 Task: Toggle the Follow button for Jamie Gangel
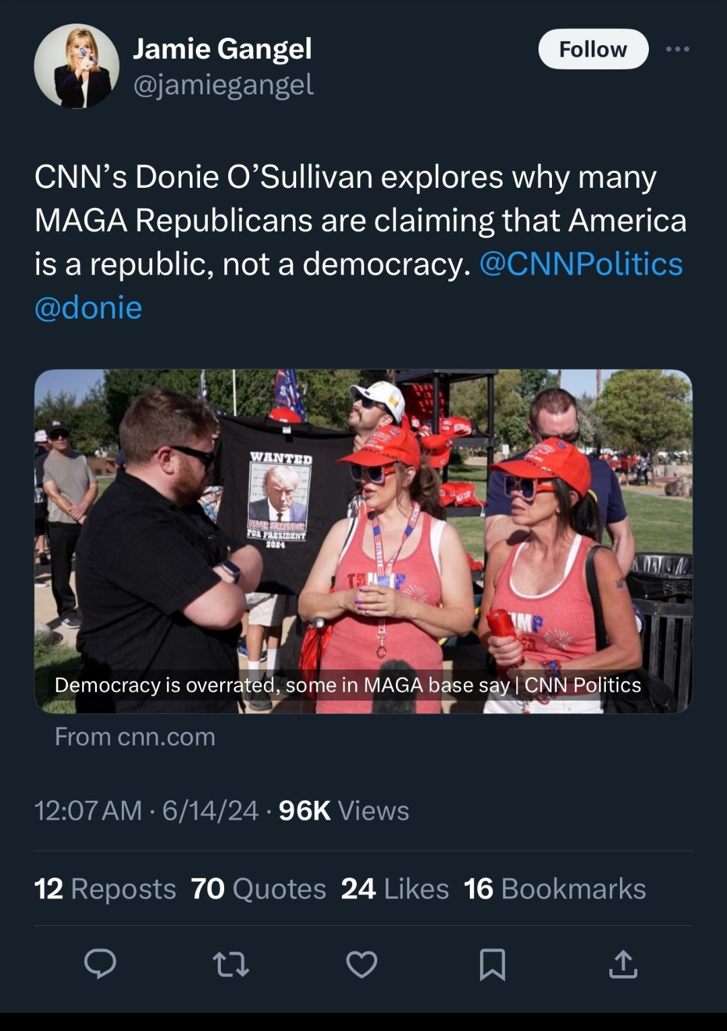(592, 48)
